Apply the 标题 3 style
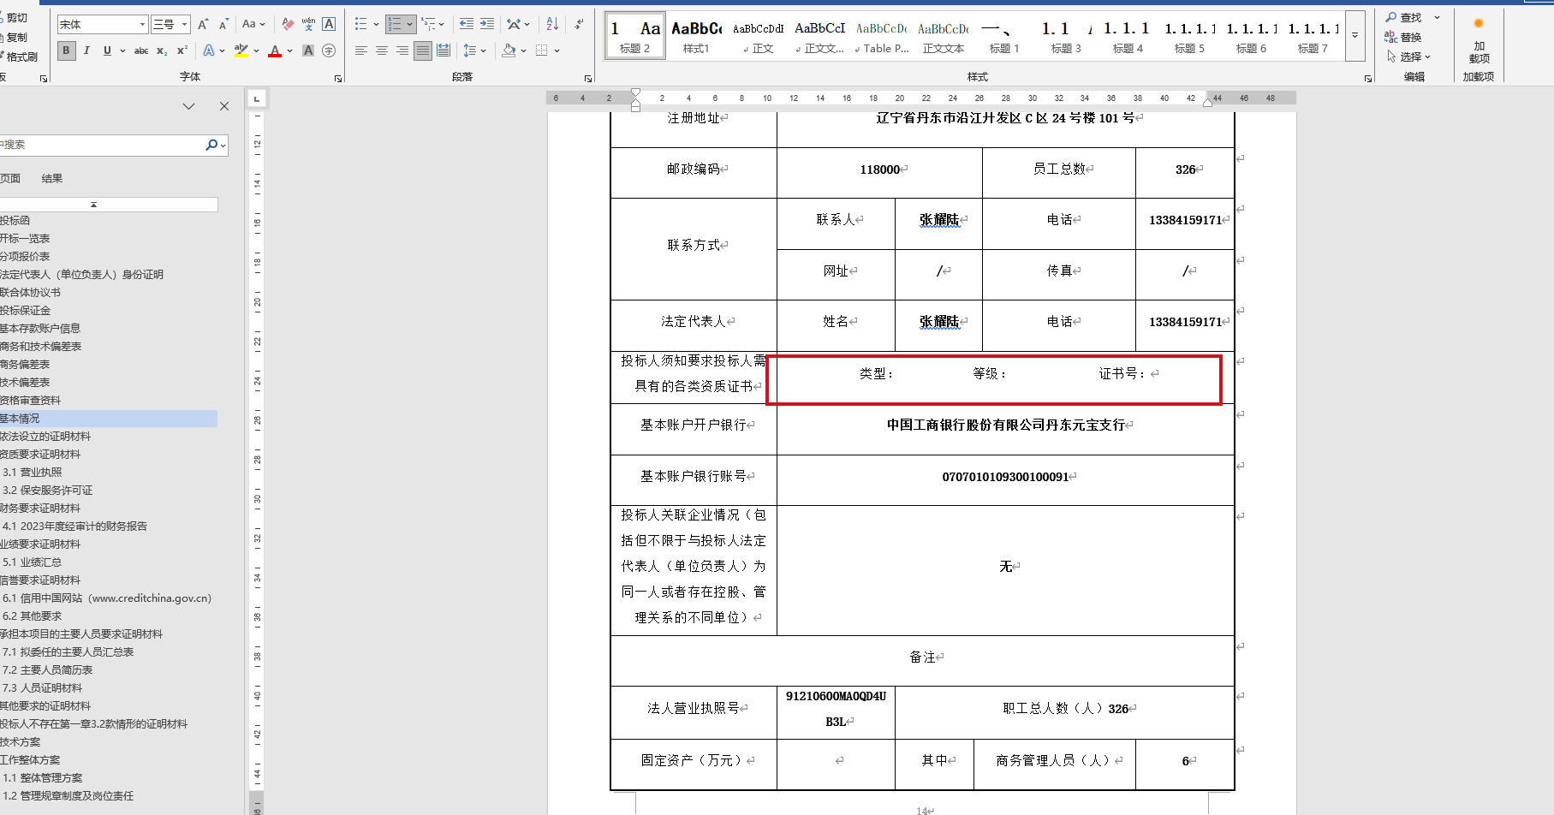Image resolution: width=1554 pixels, height=815 pixels. [x=1066, y=37]
